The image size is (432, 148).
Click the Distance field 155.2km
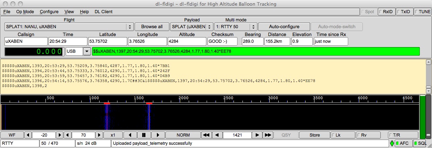(x=277, y=41)
